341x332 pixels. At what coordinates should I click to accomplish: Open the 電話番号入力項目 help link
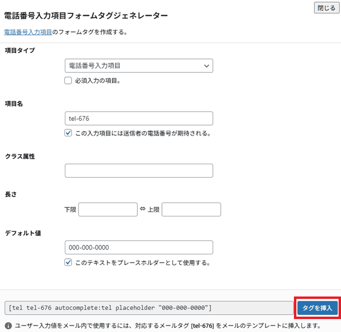point(28,32)
